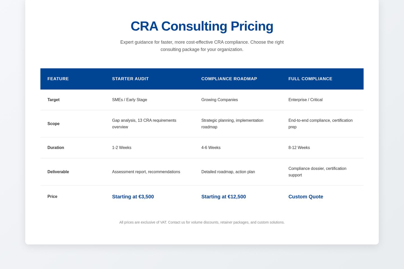Viewport: 404px width, 269px height.
Task: Select the Starter Audit column header
Action: point(130,79)
